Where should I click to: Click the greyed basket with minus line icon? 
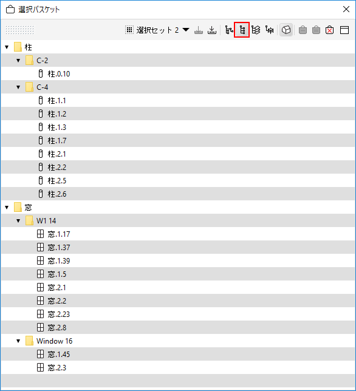point(303,30)
